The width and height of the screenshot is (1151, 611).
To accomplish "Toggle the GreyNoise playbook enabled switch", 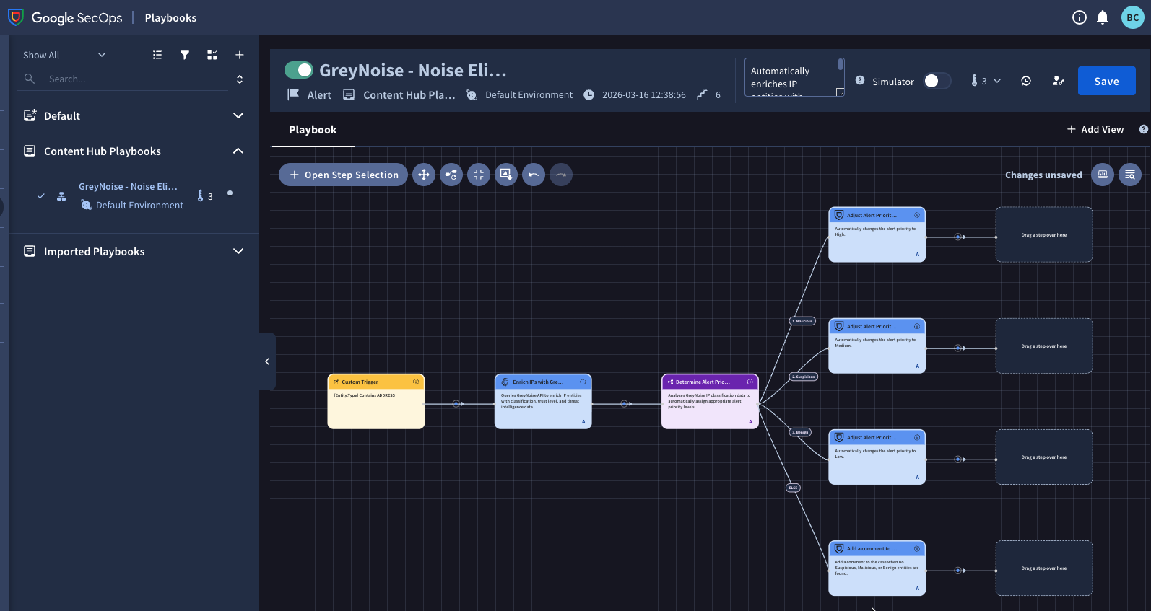I will (299, 70).
